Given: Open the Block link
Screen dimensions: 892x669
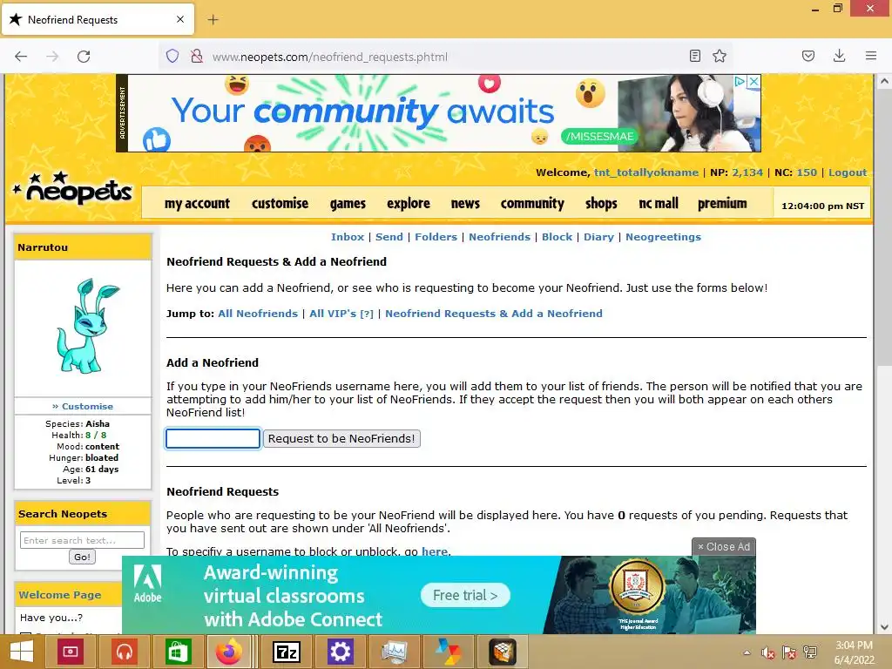Looking at the screenshot, I should 557,237.
